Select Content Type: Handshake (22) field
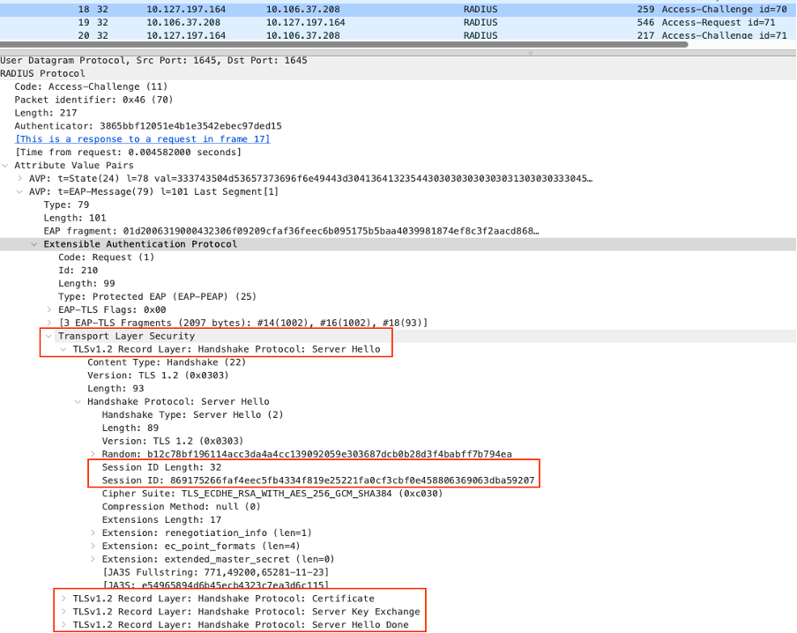Viewport: 797px width, 633px height. (x=167, y=362)
